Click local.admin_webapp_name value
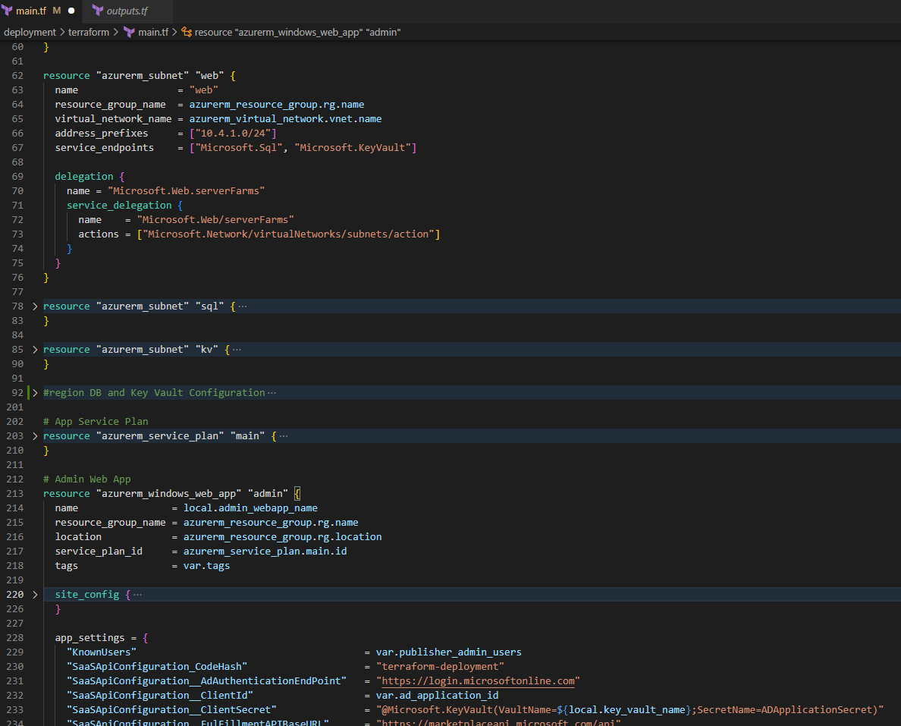The height and width of the screenshot is (726, 901). [x=250, y=508]
